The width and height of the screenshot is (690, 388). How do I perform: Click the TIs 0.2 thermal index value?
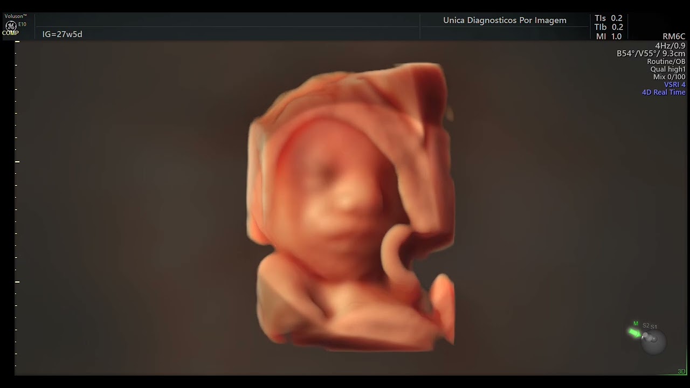coord(609,18)
